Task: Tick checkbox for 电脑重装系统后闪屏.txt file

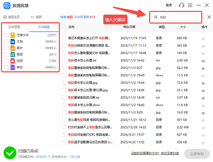Action: 64,97
